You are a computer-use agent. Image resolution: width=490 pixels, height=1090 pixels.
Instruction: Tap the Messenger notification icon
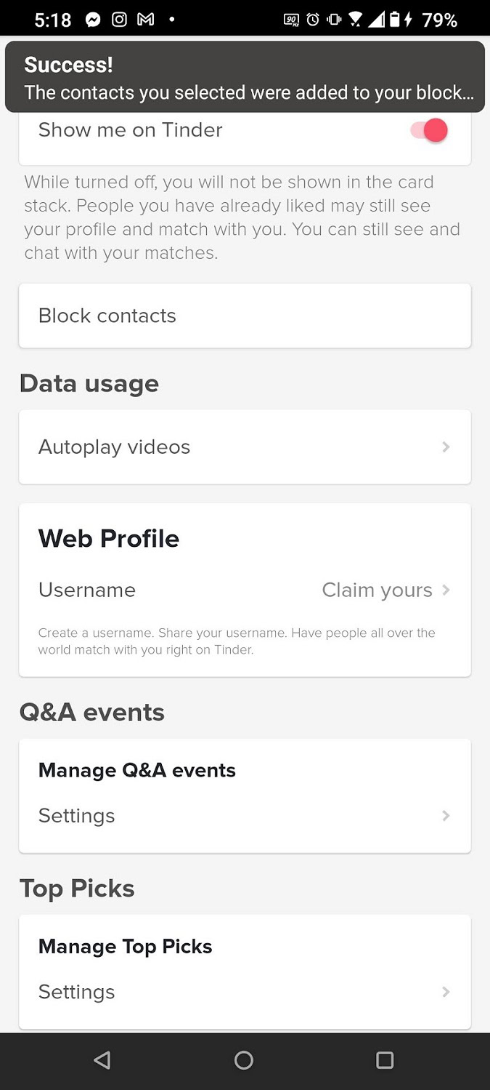[93, 20]
